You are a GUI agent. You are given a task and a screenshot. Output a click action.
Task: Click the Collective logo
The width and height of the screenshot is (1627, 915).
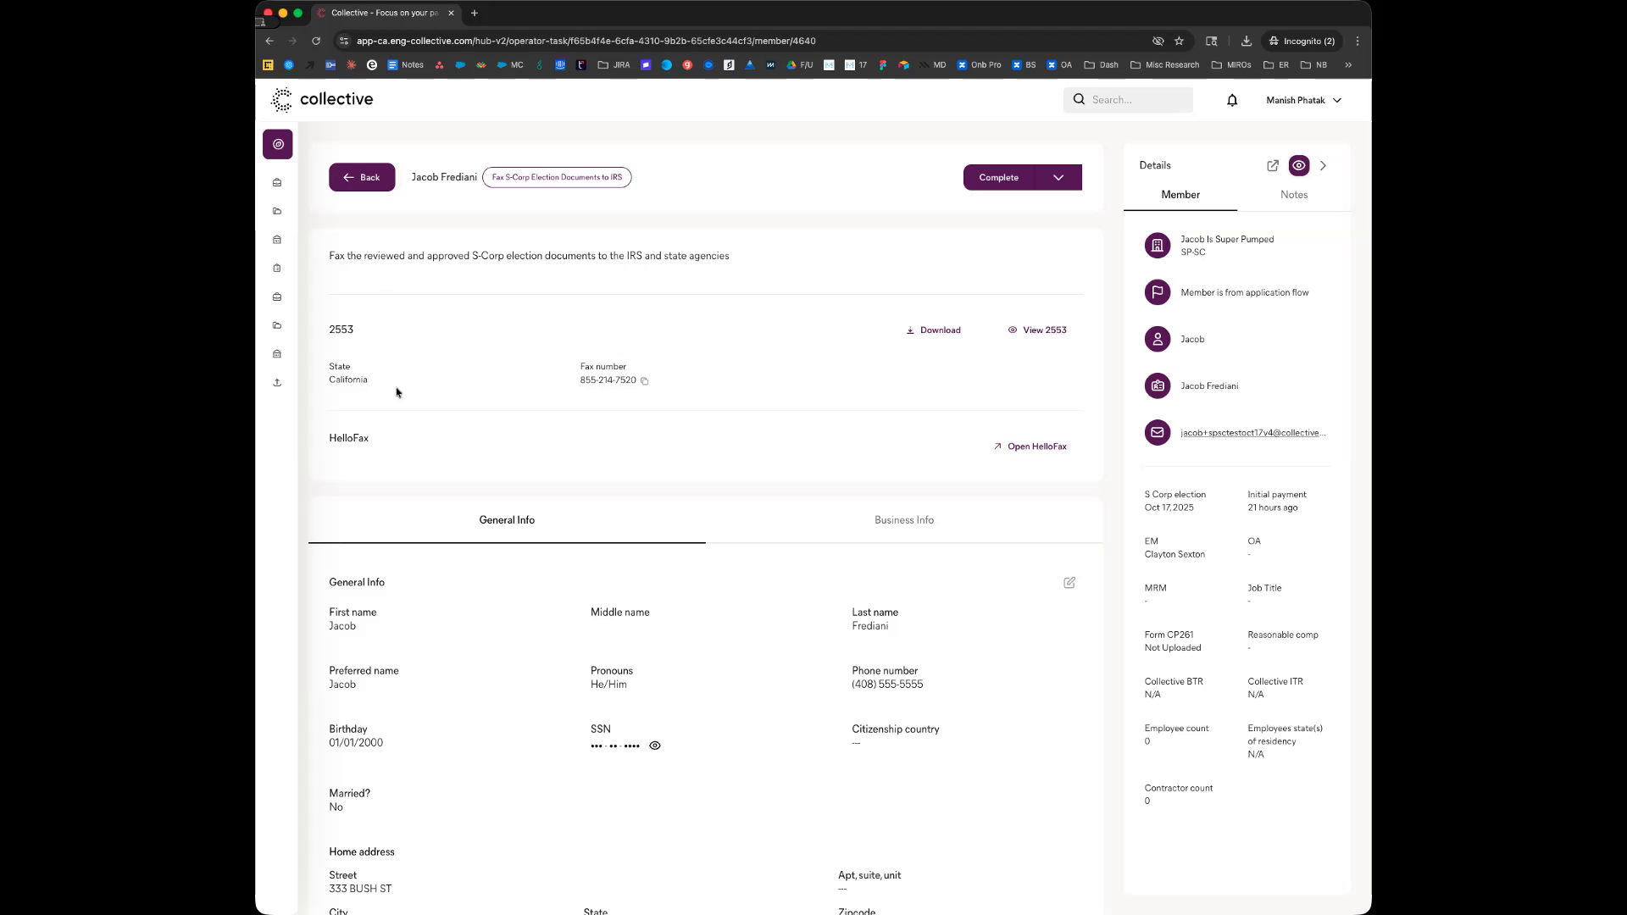322,100
